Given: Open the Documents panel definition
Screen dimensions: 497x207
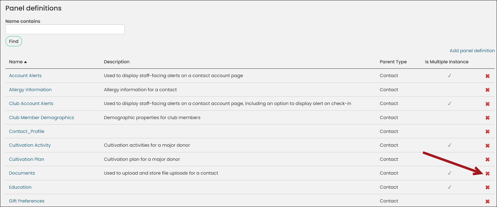Looking at the screenshot, I should point(22,173).
